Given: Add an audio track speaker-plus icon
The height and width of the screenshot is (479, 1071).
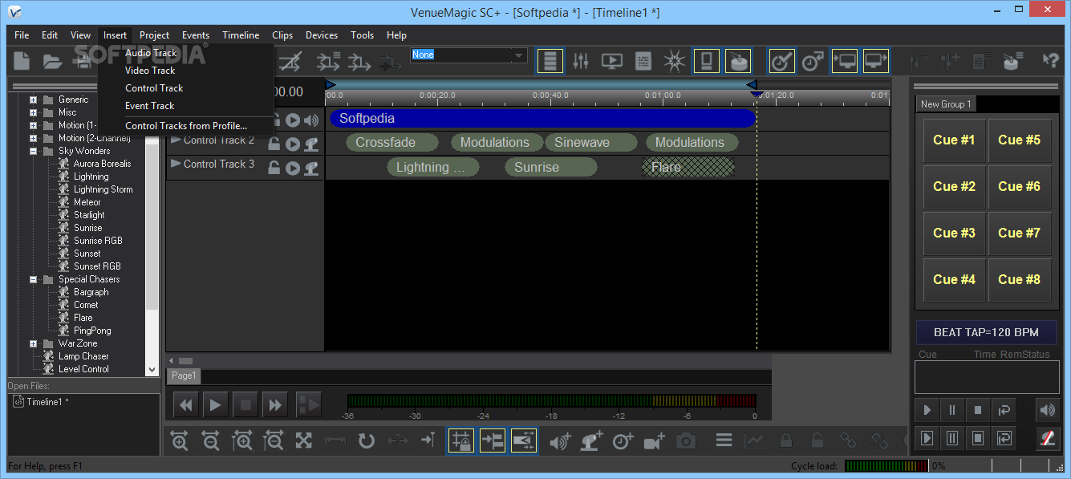Looking at the screenshot, I should click(x=561, y=440).
